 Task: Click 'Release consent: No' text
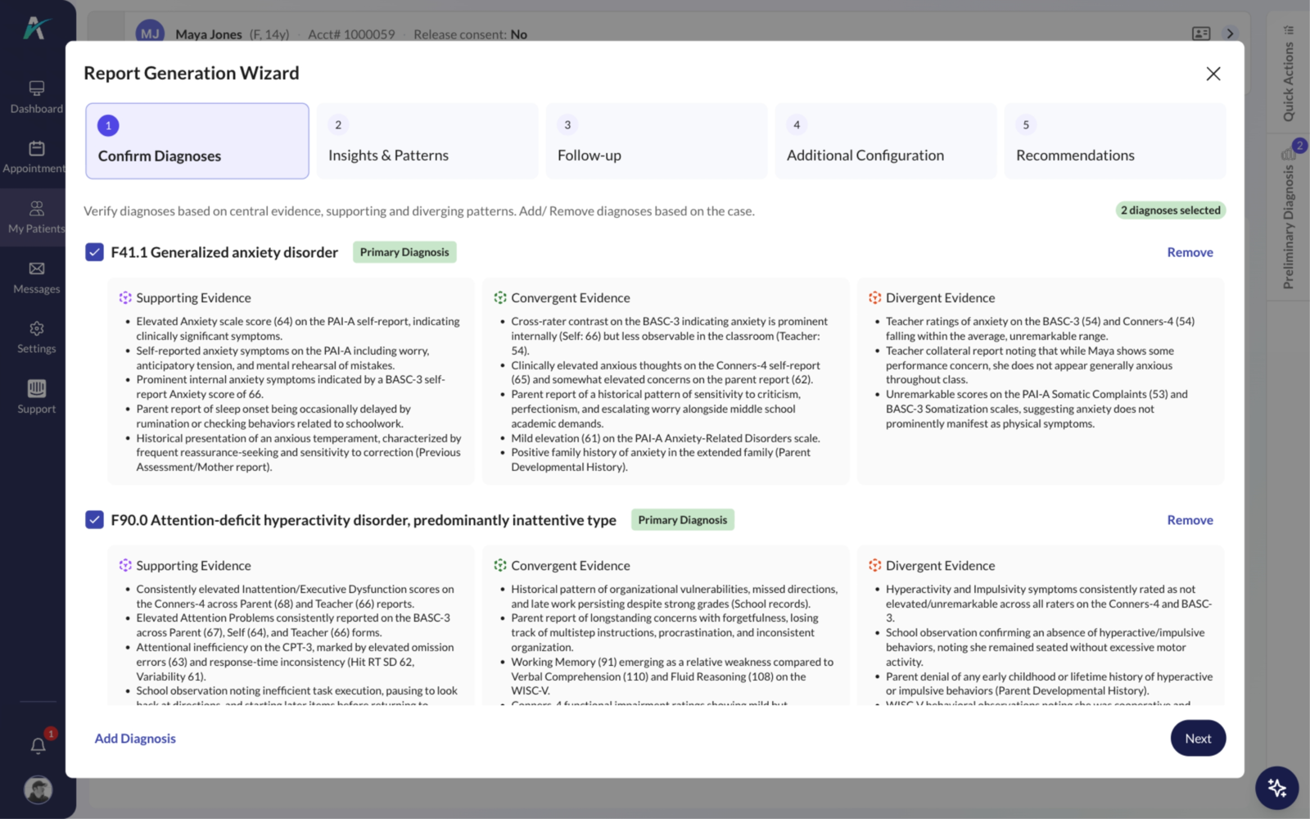coord(470,34)
